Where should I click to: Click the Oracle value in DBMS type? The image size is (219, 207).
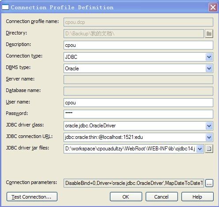click(x=72, y=69)
